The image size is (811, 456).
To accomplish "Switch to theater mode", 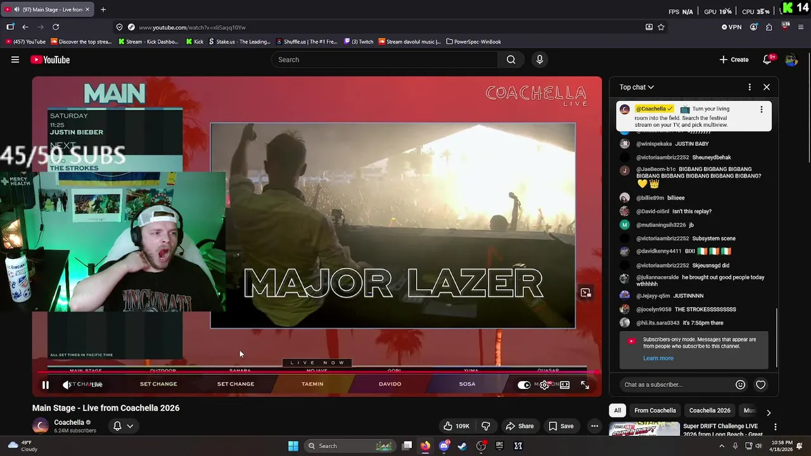I will pos(565,384).
